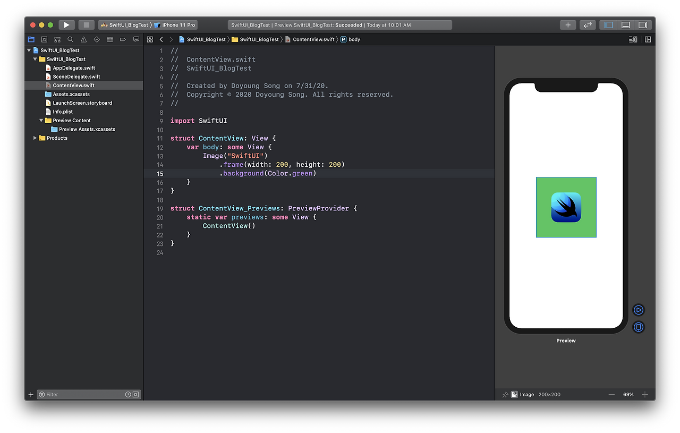Click the Image selection label below canvas

click(x=522, y=395)
